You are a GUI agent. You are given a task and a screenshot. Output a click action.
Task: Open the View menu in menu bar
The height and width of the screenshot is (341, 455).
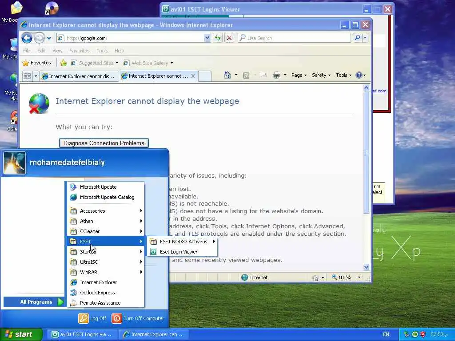point(57,51)
